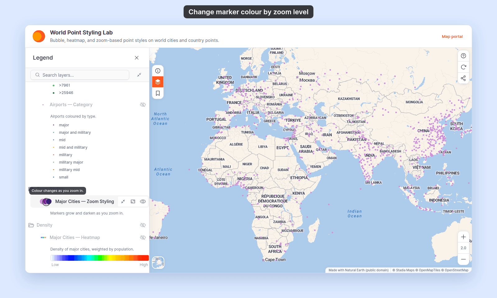Click the heatmap colour gradient bar

click(100, 258)
